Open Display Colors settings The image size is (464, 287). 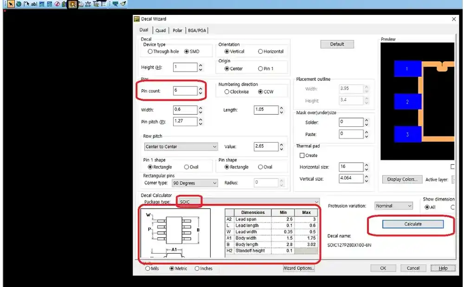[402, 179]
